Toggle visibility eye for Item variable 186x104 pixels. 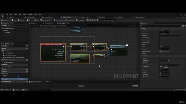click(x=18, y=77)
